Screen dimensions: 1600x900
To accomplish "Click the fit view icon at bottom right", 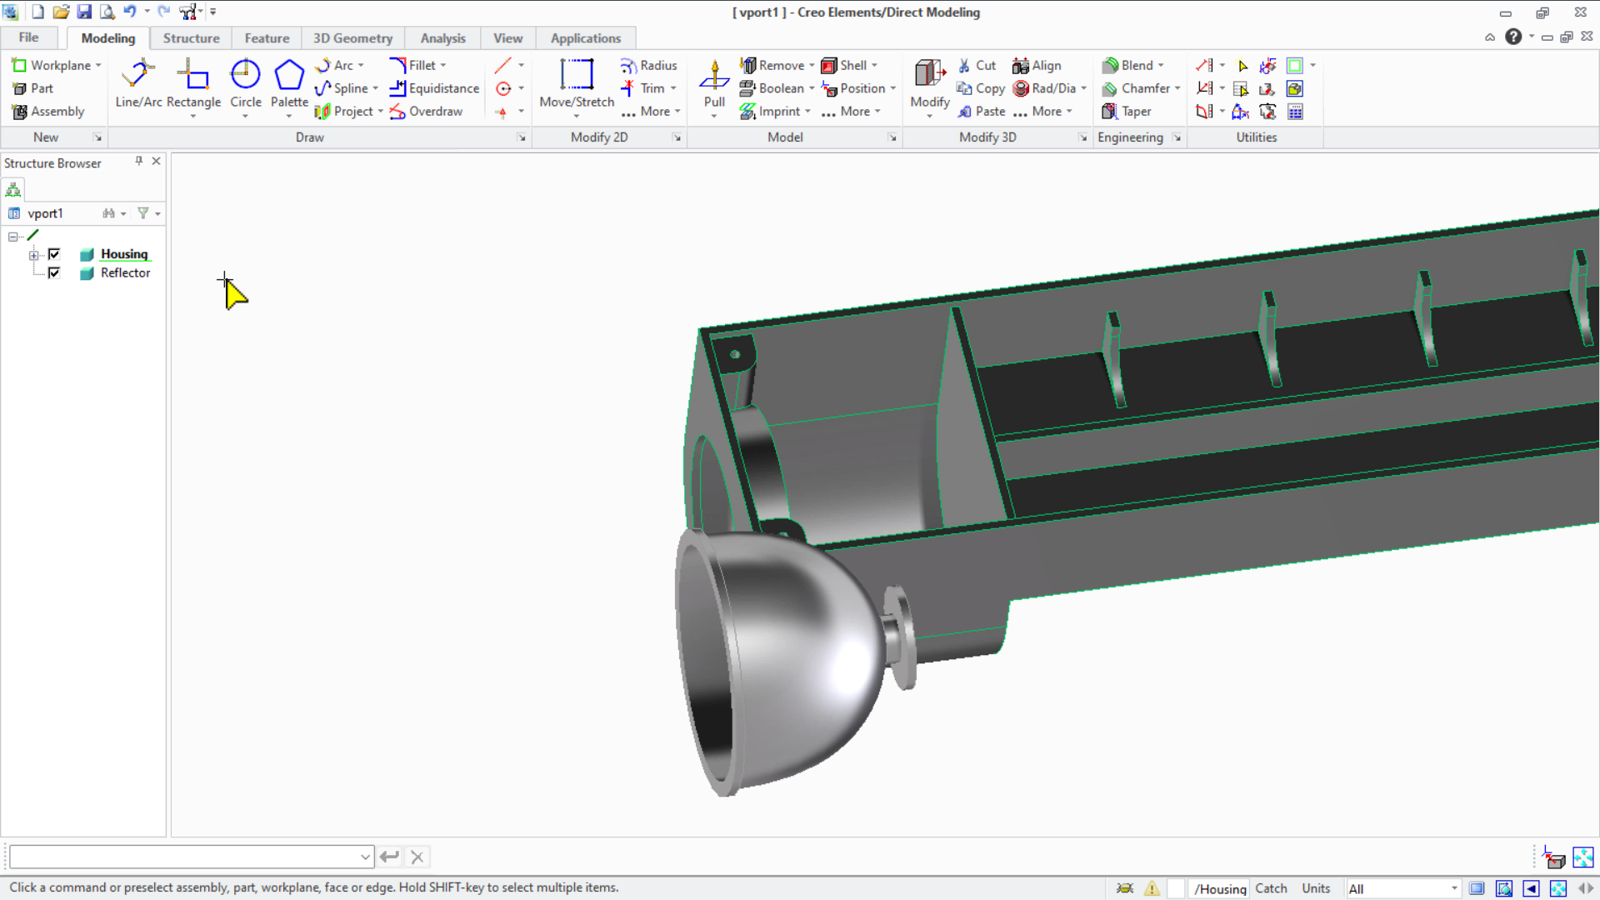I will (1582, 857).
